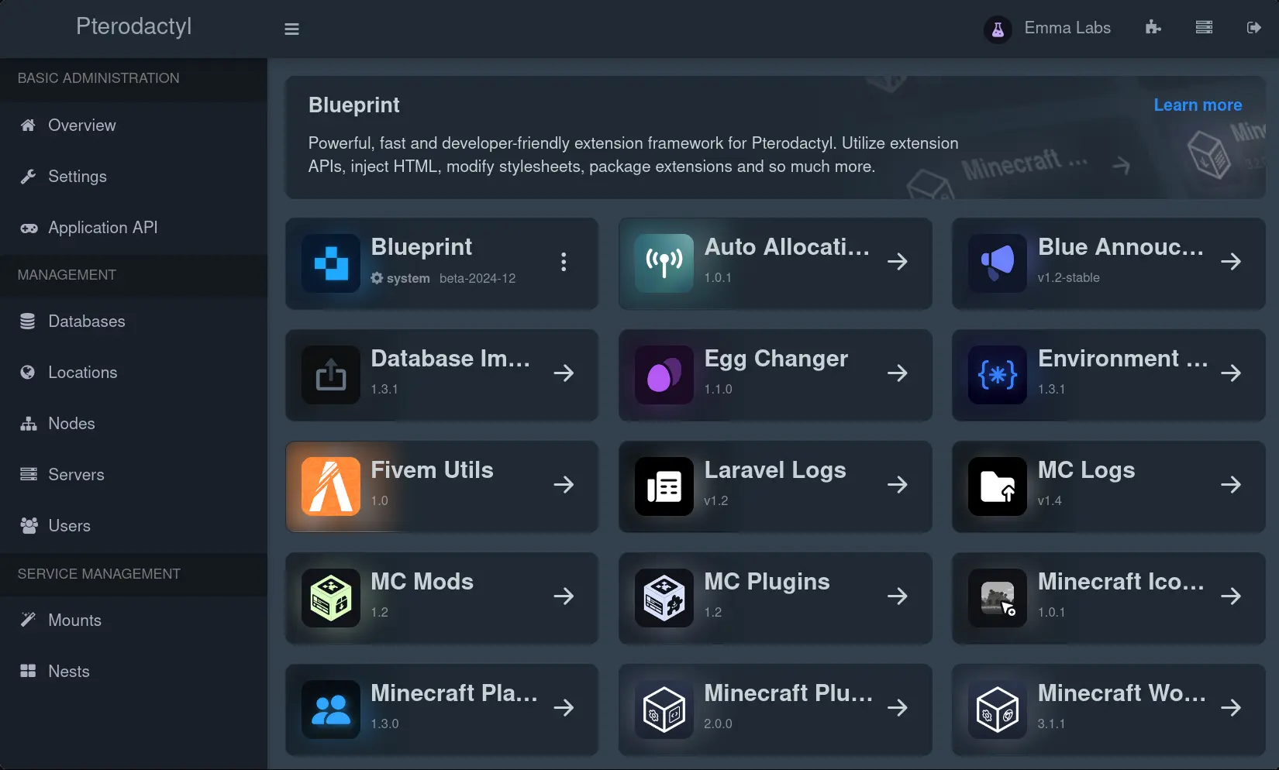Viewport: 1279px width, 770px height.
Task: Click the Blueprint extension logo icon
Action: [x=331, y=263]
